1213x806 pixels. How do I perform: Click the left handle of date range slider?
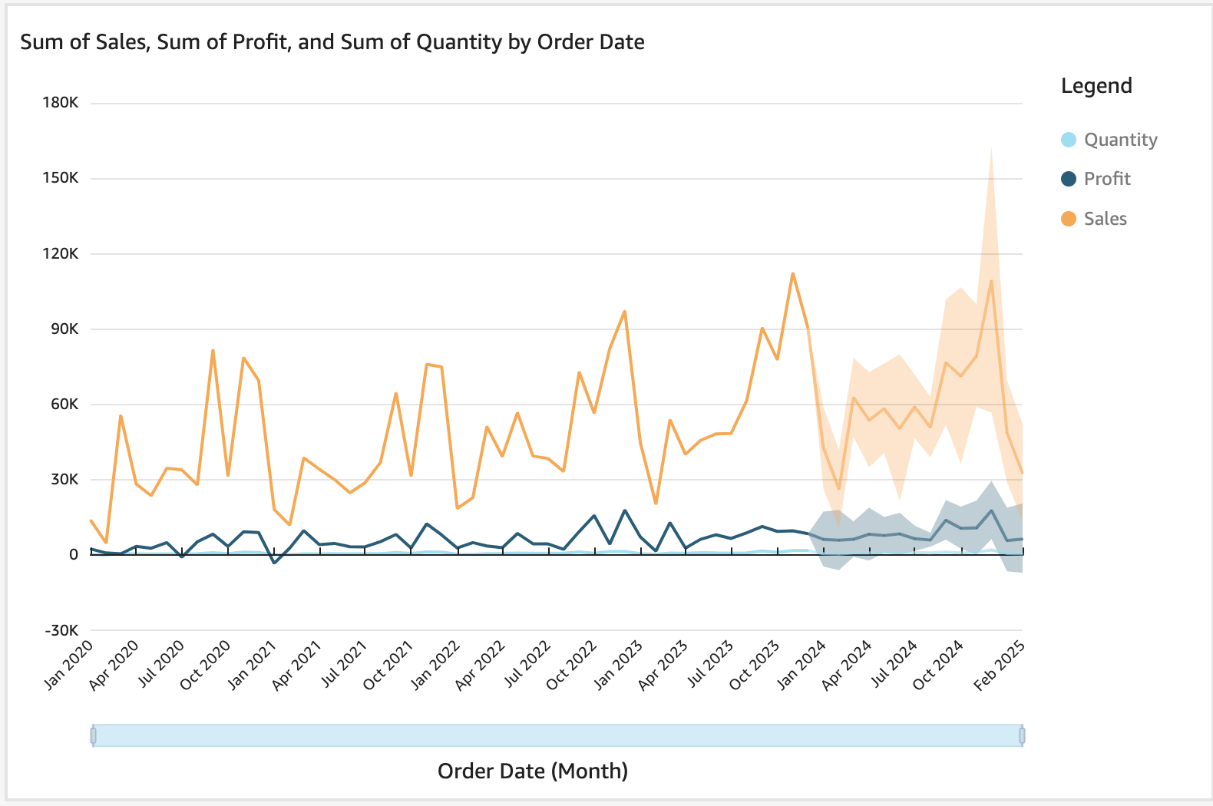pyautogui.click(x=94, y=735)
